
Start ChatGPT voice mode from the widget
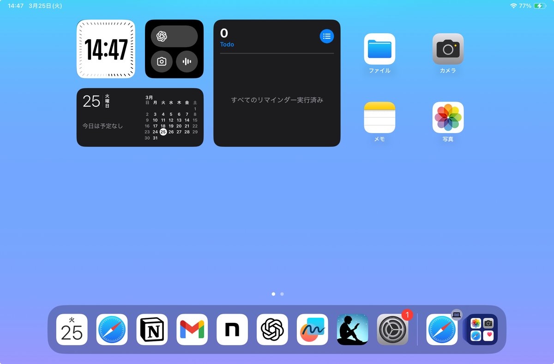click(x=187, y=61)
